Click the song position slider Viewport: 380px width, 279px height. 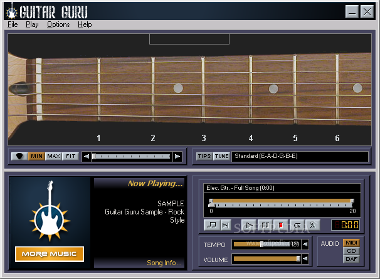point(282,205)
